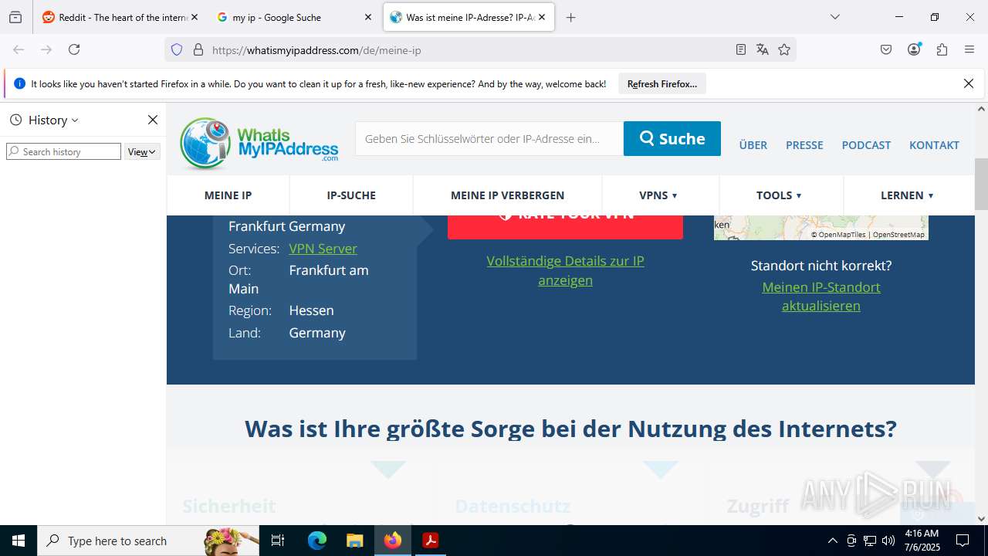Switch to my ip Google Suche tab
Image resolution: width=988 pixels, height=556 pixels.
point(294,17)
